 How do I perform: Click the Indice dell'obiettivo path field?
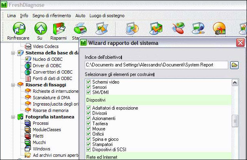coord(156,65)
